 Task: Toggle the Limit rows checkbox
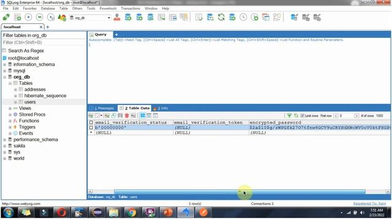pos(302,116)
